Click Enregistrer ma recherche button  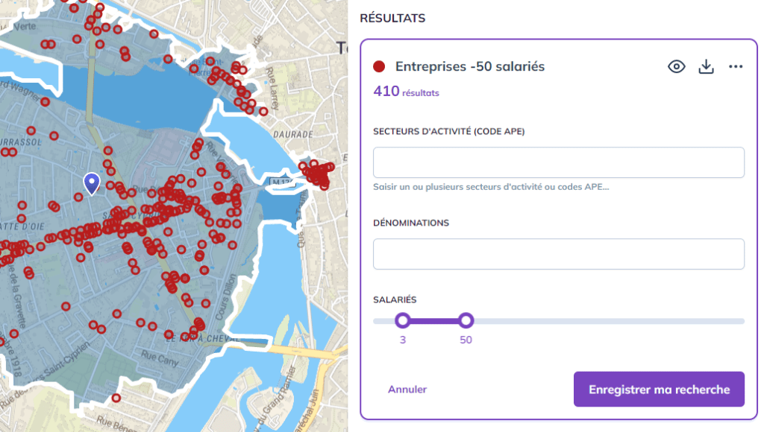658,390
